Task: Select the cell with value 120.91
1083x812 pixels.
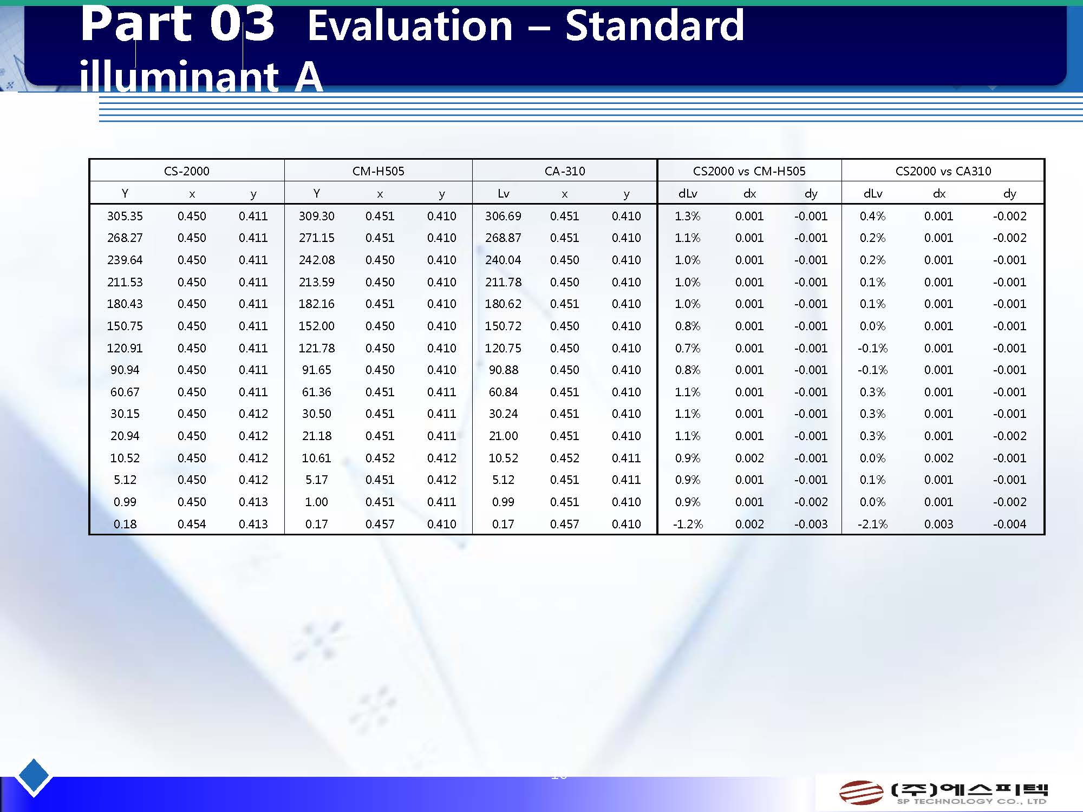Action: tap(125, 348)
